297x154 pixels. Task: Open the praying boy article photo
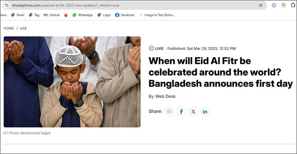tap(72, 82)
